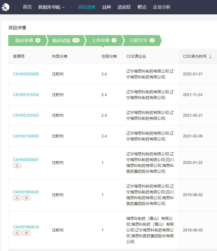Click the 项目详情 heading
Screen dimensions: 217x251
tap(17, 28)
